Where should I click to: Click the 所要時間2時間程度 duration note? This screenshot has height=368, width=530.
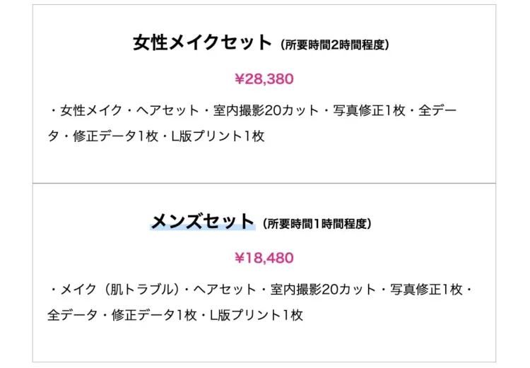point(335,44)
